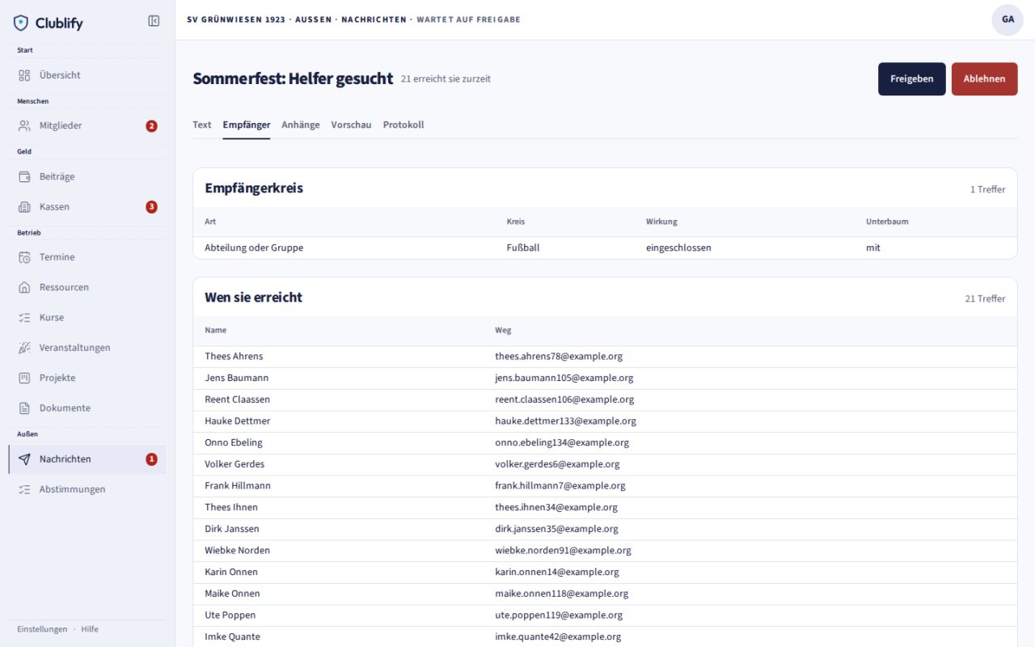Click the Projekte board icon
The image size is (1035, 647).
pos(24,378)
